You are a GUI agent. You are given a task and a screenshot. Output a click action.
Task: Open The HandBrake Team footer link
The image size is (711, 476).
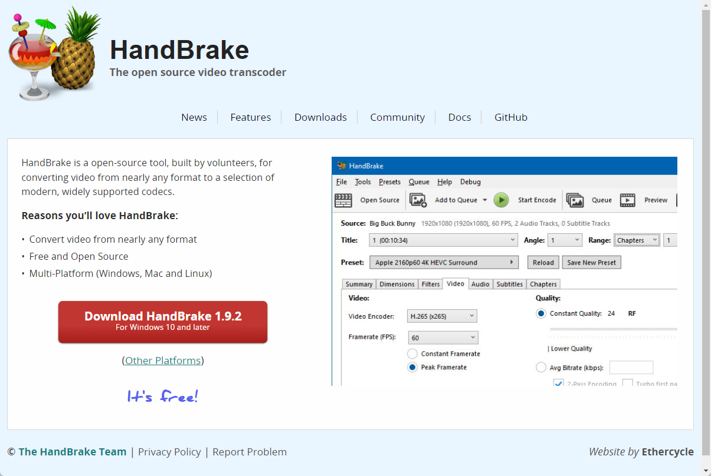point(73,452)
